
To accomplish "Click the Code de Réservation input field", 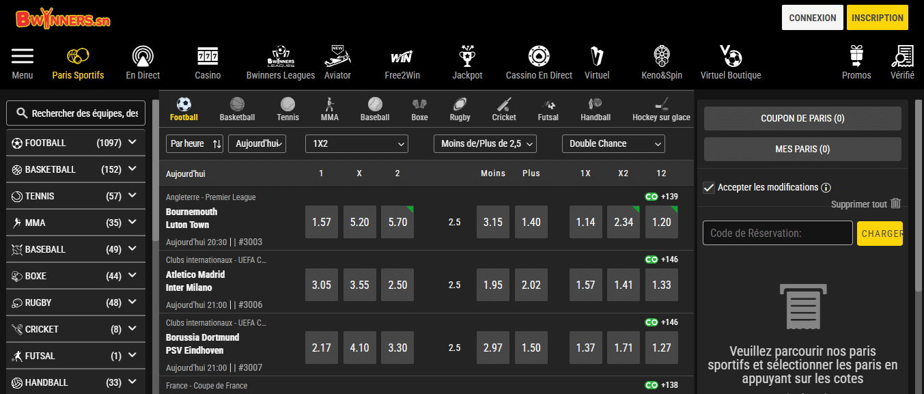I will (777, 234).
